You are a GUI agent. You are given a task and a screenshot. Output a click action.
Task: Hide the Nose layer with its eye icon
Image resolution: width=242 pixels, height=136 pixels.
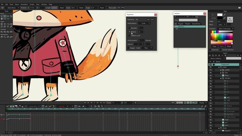coord(211,76)
